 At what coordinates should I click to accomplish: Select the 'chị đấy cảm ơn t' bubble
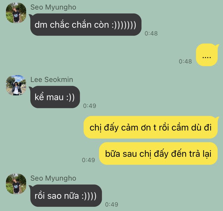[151, 127]
